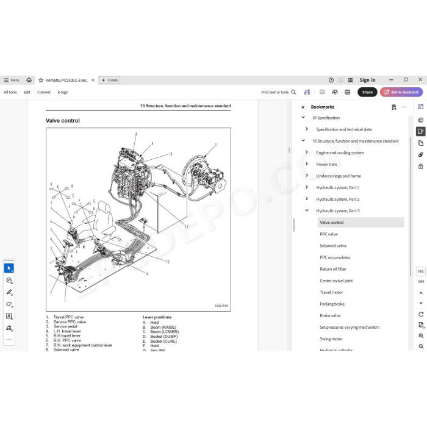Screen dimensions: 427x427
Task: Open the Brake valve bookmark
Action: pyautogui.click(x=331, y=315)
